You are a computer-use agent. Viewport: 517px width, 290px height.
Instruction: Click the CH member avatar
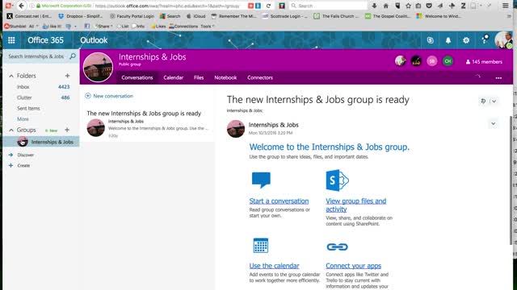coord(448,61)
